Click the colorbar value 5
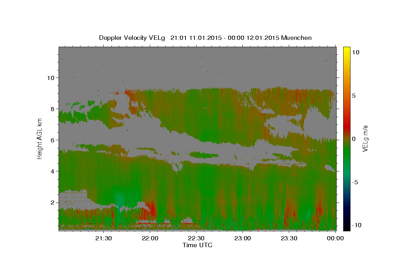The height and width of the screenshot is (277, 416). (x=354, y=96)
